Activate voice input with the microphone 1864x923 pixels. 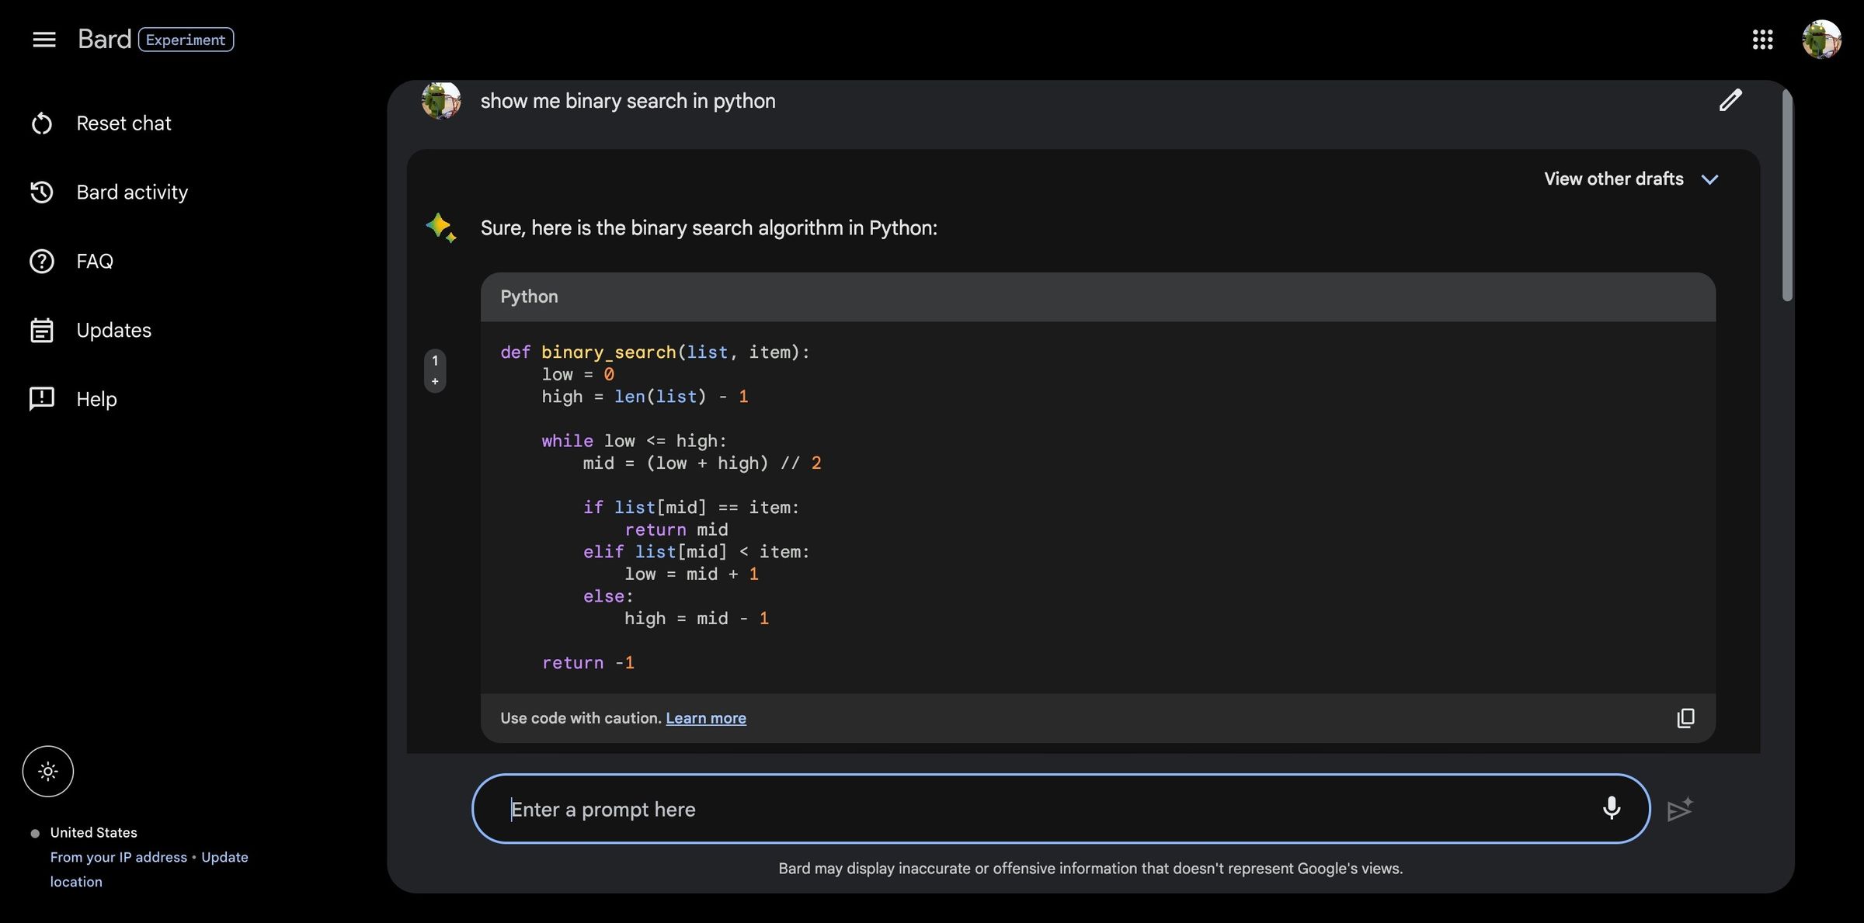point(1612,808)
